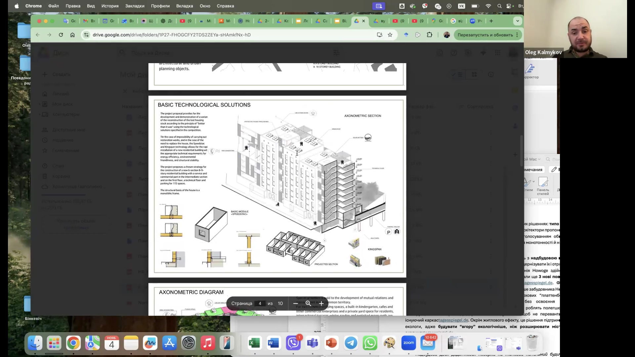Click Перезапустить и обновить button
Viewport: 635px width, 357px height.
(485, 35)
